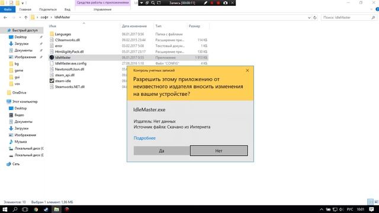The height and width of the screenshot is (213, 379).
Task: Select the pencil draw tool in recorder
Action: (x=205, y=3)
